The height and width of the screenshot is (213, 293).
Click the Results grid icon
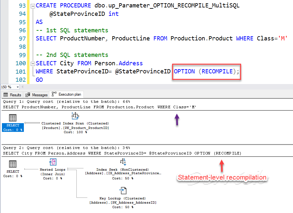(5, 95)
